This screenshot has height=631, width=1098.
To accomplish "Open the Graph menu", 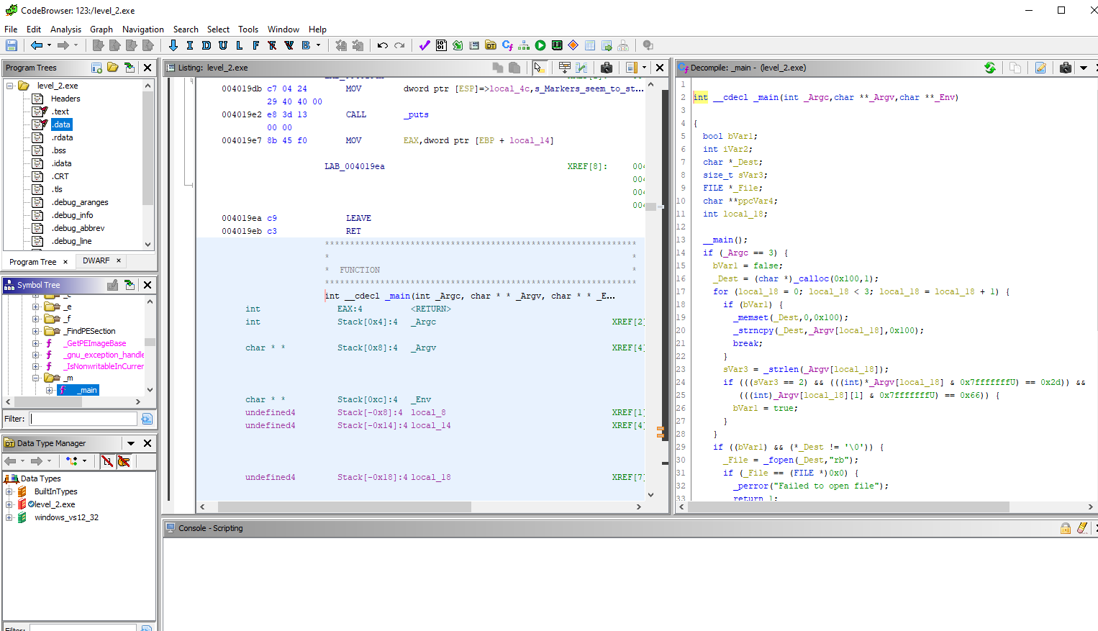I will pos(101,29).
